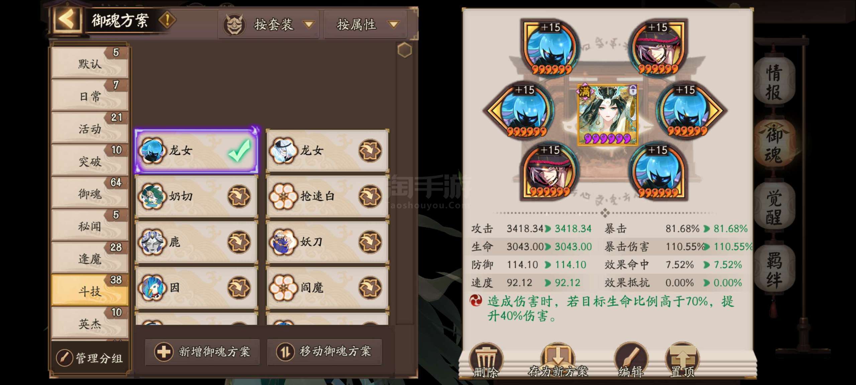Viewport: 856px width, 385px height.
Task: Open the oni mask set filter
Action: 234,24
